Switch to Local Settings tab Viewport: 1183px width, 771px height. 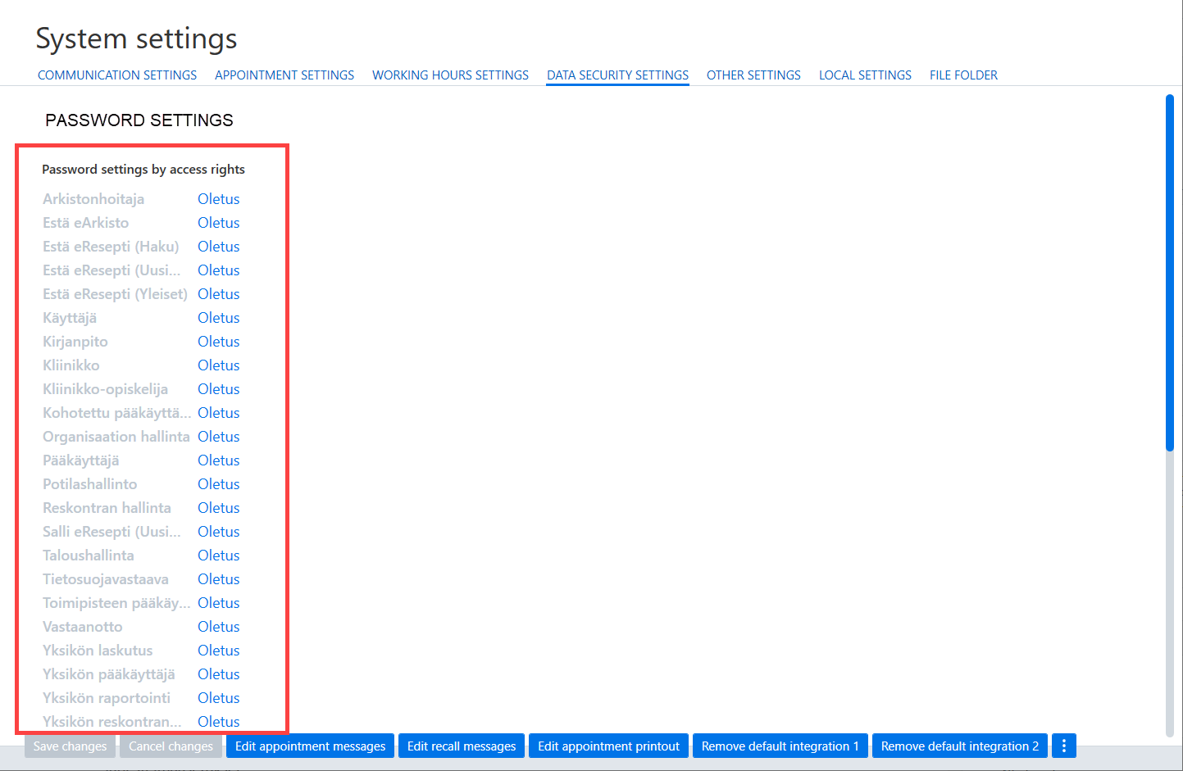[x=865, y=75]
